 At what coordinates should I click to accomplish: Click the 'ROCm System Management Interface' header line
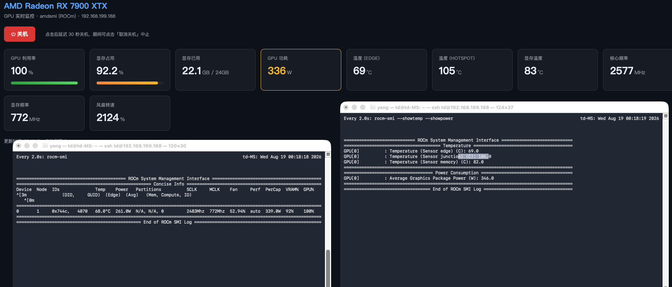(x=169, y=179)
